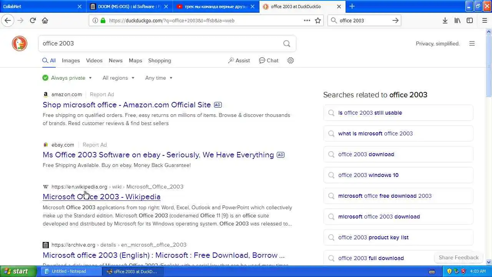Search 'office 2003 product key list'
The height and width of the screenshot is (277, 492).
pyautogui.click(x=398, y=237)
